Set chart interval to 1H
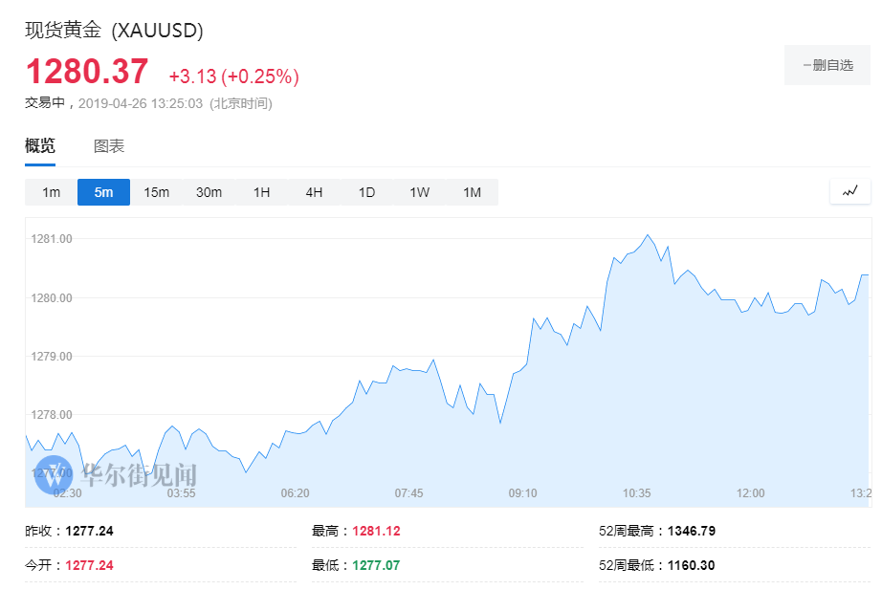 (x=261, y=192)
